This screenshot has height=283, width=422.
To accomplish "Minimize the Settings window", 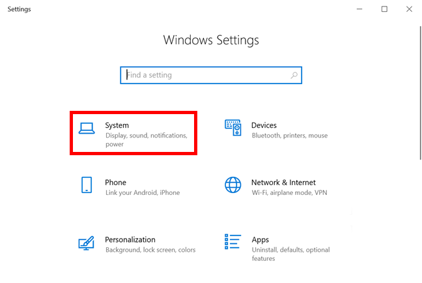I will click(x=359, y=9).
